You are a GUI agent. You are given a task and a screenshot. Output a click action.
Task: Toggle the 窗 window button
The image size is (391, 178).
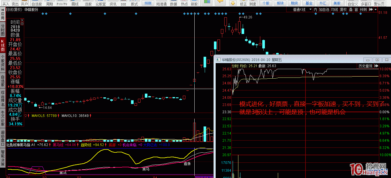click(x=356, y=10)
